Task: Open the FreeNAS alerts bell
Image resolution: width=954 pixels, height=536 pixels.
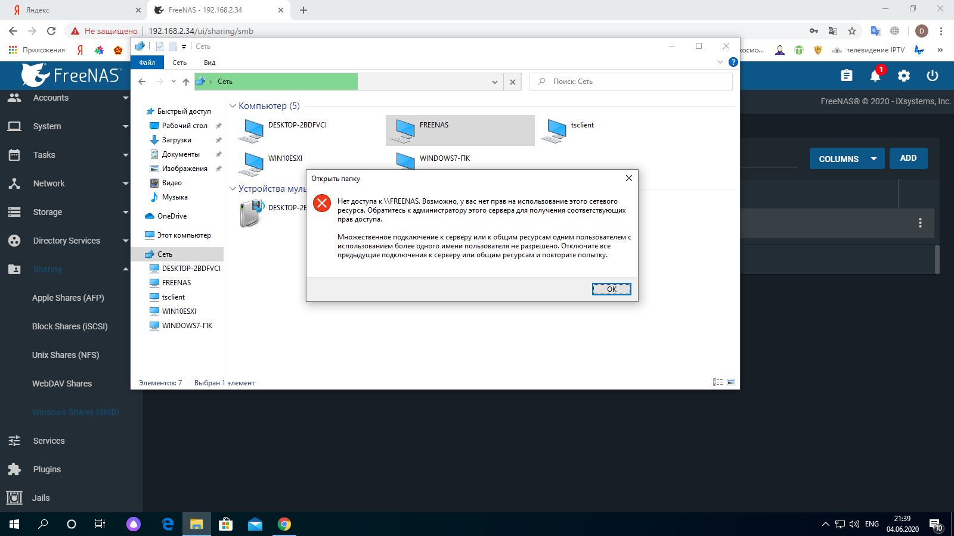Action: click(x=875, y=76)
